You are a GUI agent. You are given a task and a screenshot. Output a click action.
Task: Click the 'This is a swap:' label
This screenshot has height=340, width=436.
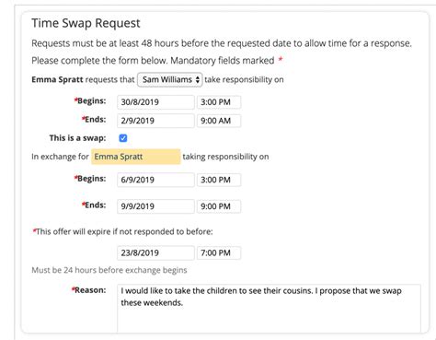click(77, 138)
